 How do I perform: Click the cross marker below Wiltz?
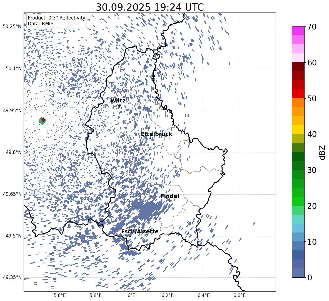pos(119,105)
